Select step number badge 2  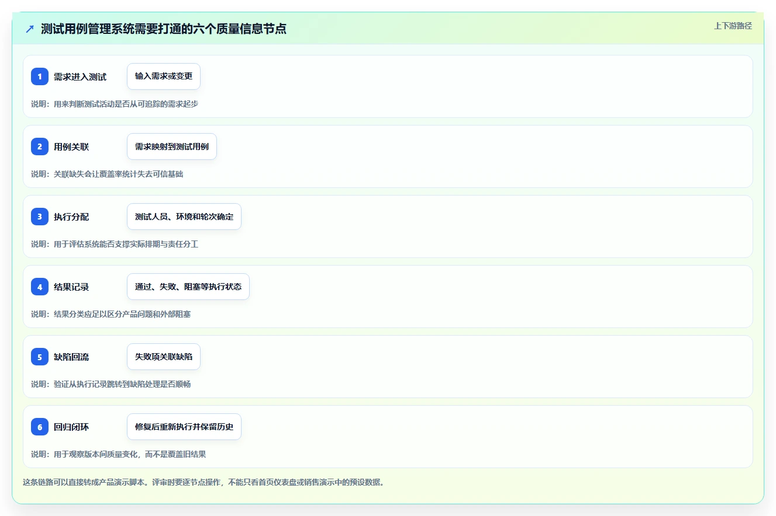pos(40,147)
